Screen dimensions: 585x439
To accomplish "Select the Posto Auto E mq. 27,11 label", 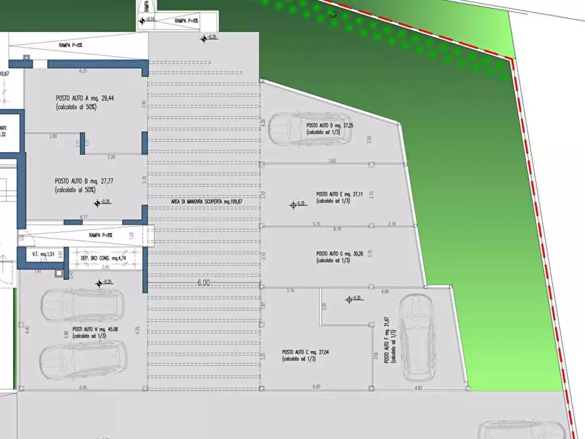I will (340, 194).
